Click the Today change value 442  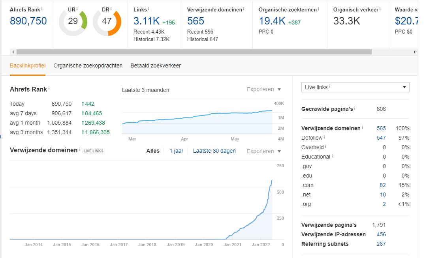(88, 104)
